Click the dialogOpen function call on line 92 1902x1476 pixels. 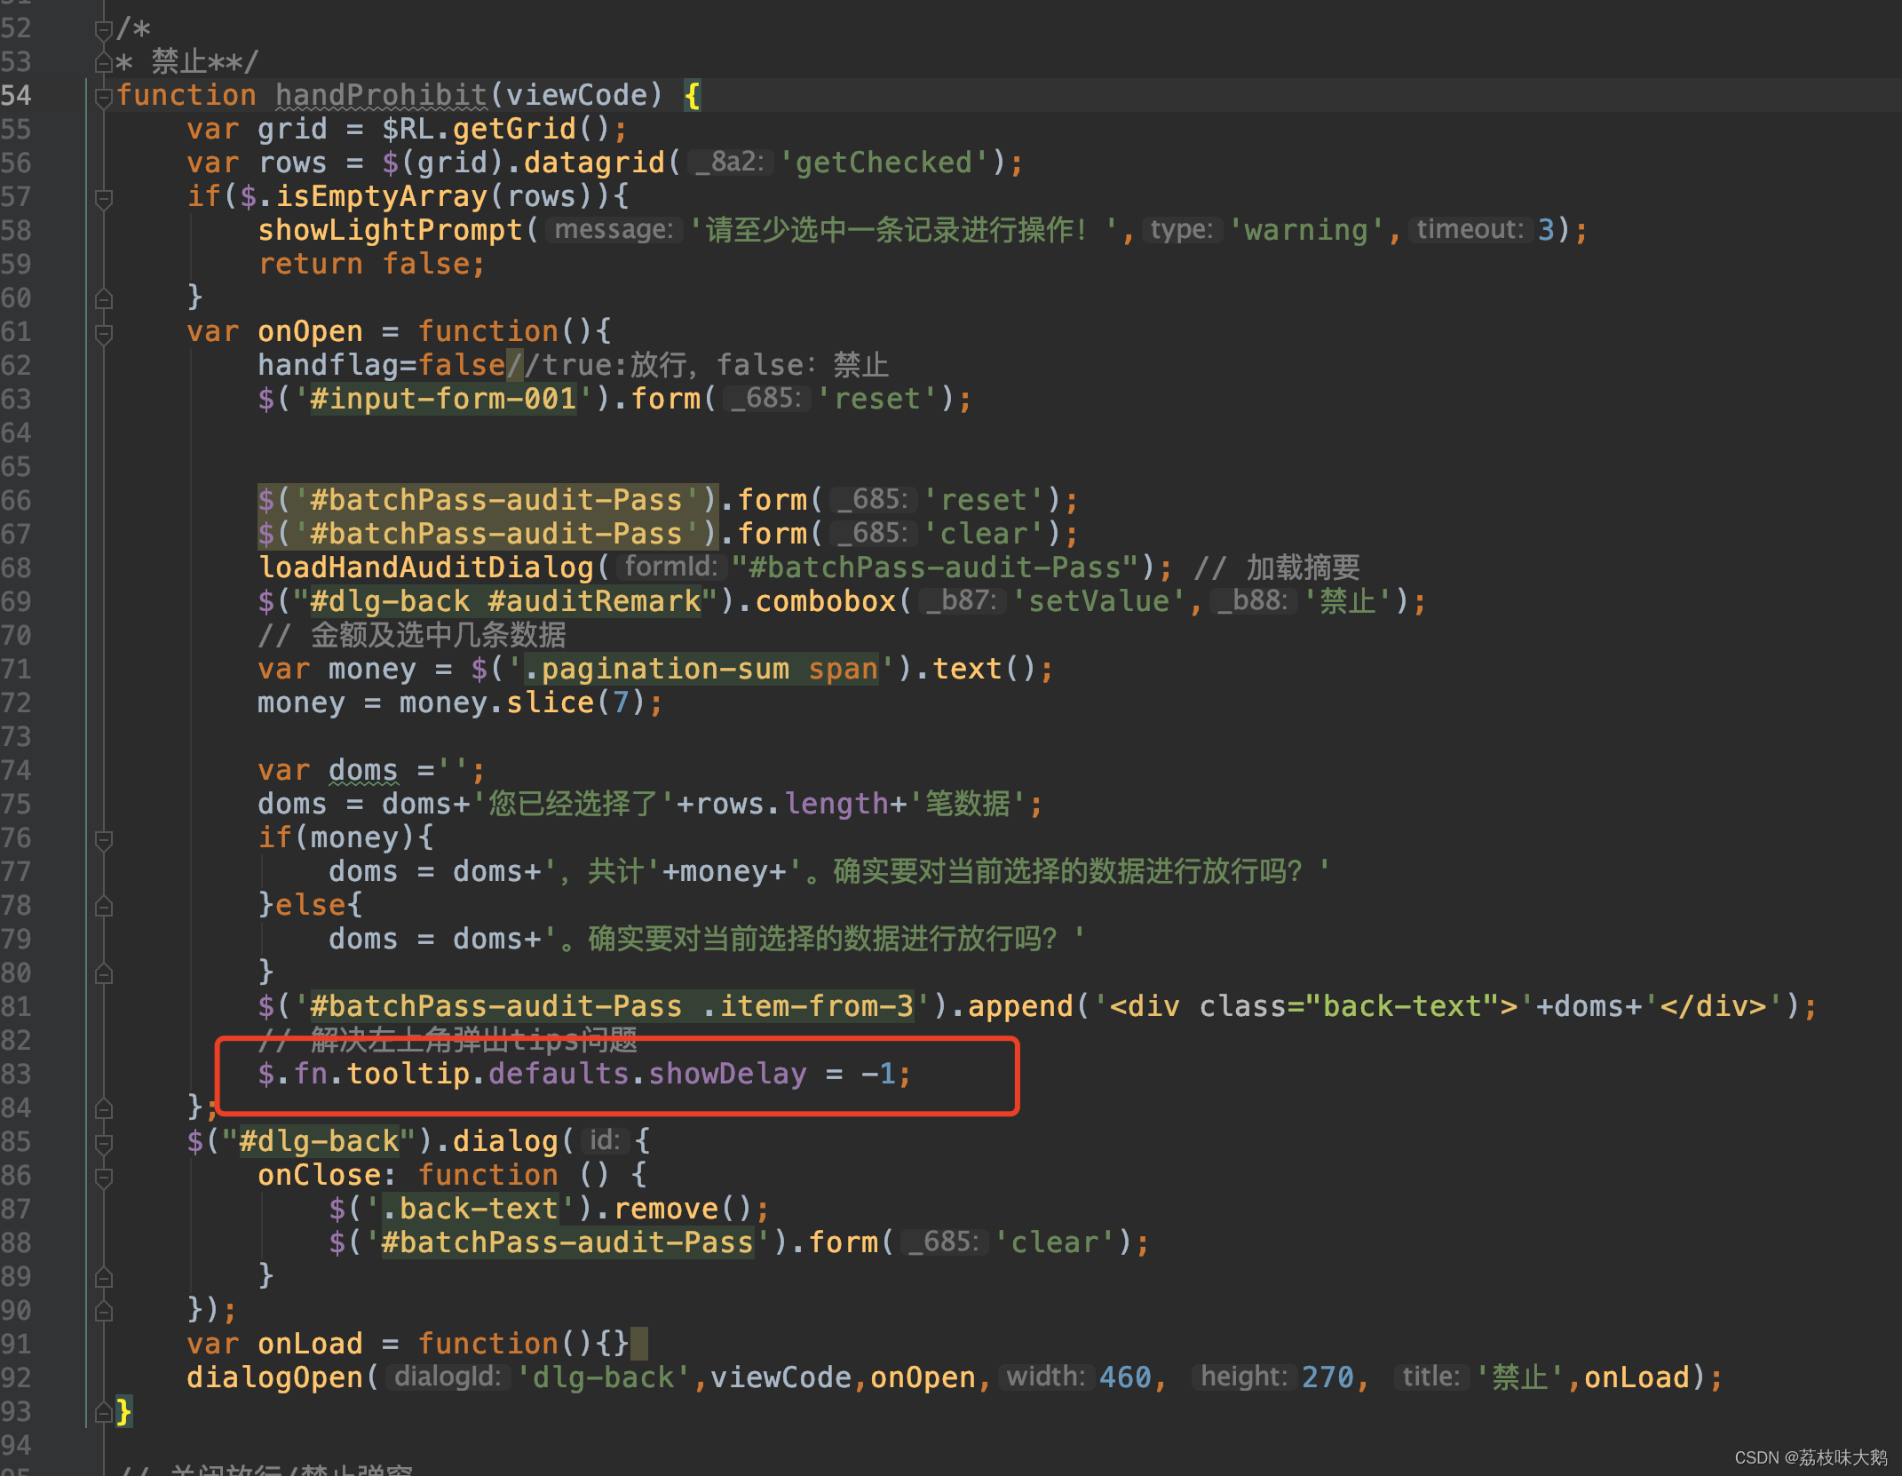pyautogui.click(x=273, y=1378)
